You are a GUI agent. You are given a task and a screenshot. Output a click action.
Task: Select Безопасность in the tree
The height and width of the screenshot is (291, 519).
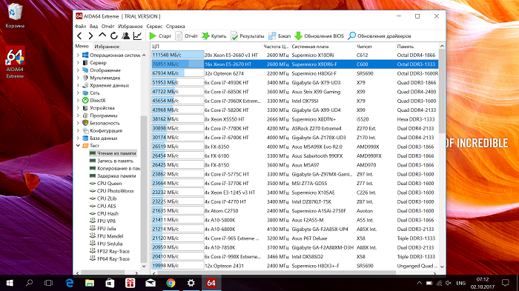(x=105, y=123)
